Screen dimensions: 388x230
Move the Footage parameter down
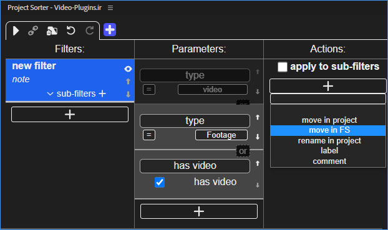(258, 137)
